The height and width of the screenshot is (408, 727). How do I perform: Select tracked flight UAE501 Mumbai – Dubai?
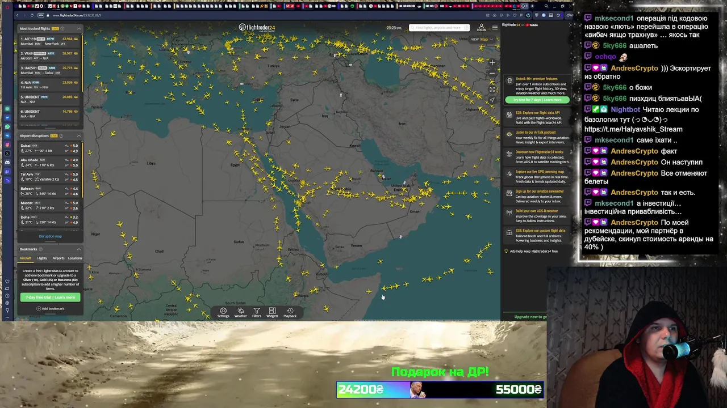[x=50, y=70]
